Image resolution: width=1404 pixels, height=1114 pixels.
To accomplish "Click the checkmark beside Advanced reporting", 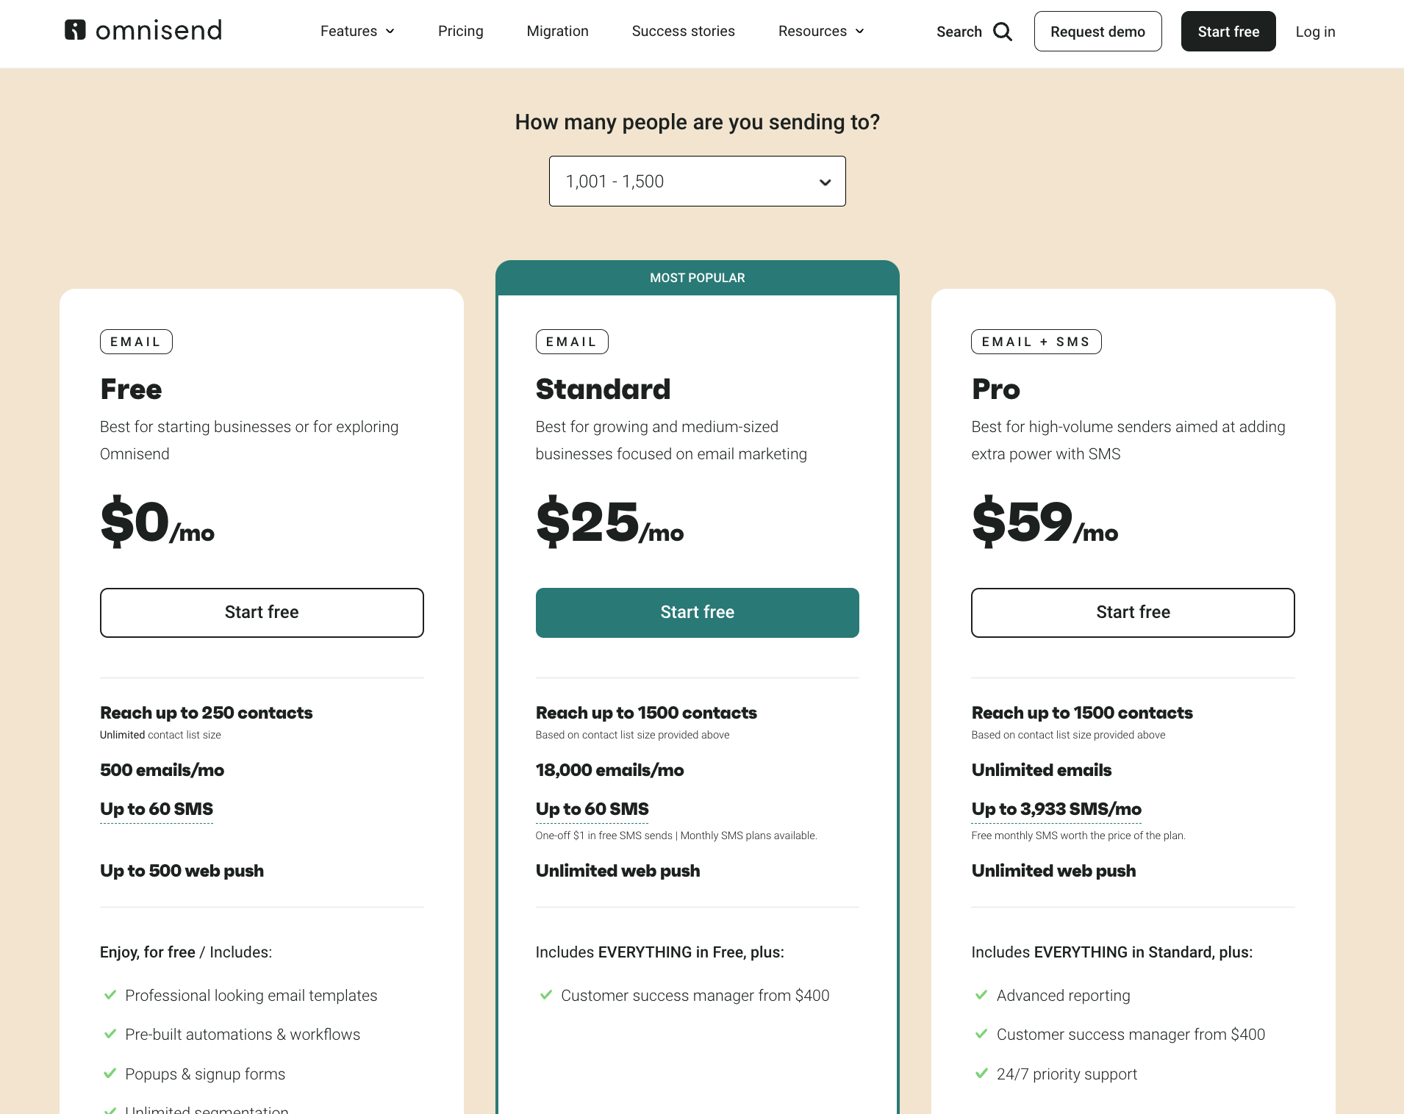I will coord(981,996).
